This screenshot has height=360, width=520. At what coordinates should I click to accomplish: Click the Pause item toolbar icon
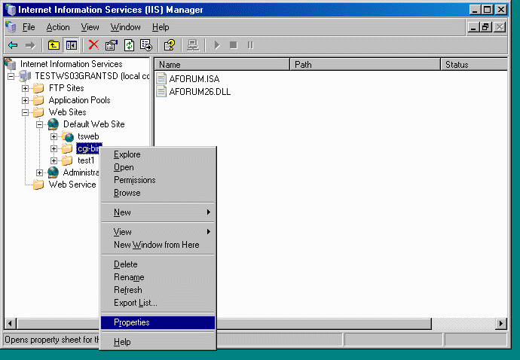coord(250,44)
